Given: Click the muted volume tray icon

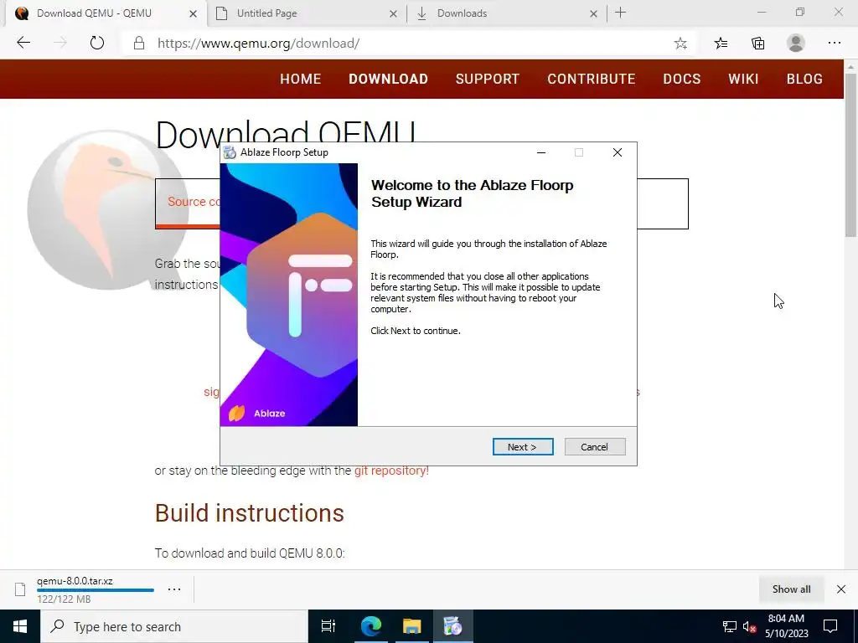Looking at the screenshot, I should 749,626.
